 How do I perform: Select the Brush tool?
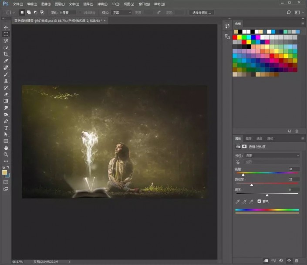[6, 74]
